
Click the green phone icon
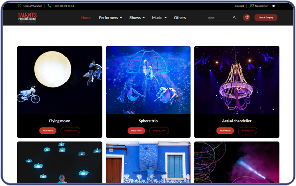pyautogui.click(x=49, y=6)
